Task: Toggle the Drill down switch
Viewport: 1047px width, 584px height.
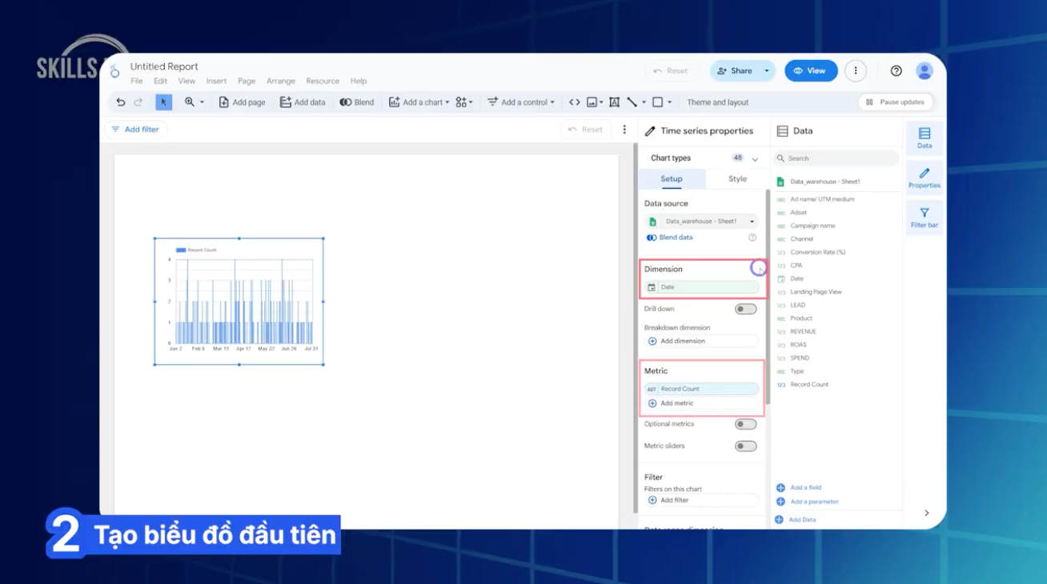Action: (x=745, y=308)
